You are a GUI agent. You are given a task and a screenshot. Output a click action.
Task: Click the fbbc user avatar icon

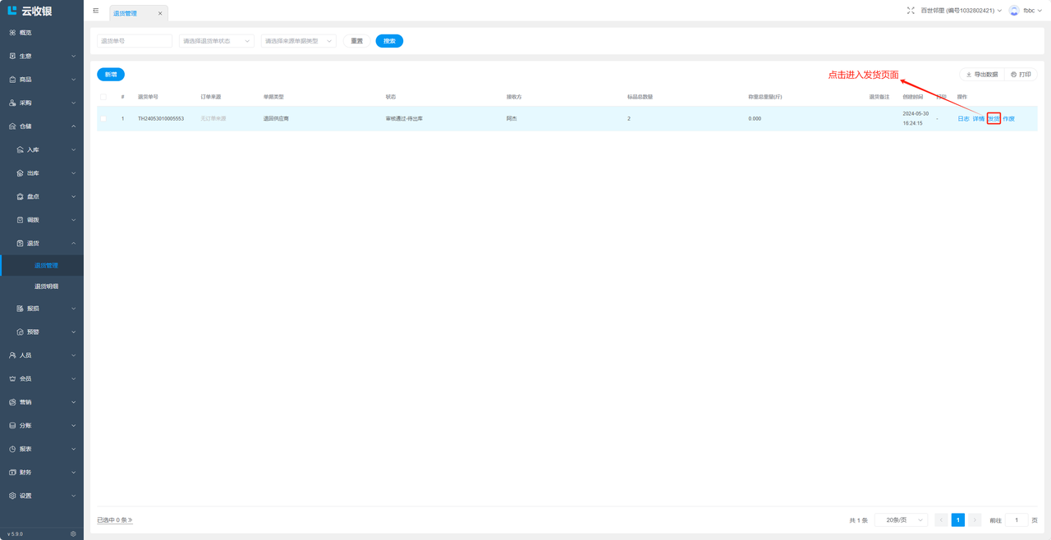tap(1014, 11)
